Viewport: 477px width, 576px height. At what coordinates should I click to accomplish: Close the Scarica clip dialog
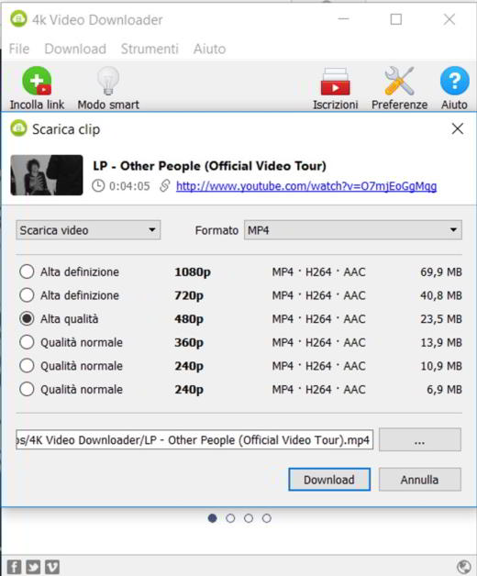pyautogui.click(x=458, y=128)
